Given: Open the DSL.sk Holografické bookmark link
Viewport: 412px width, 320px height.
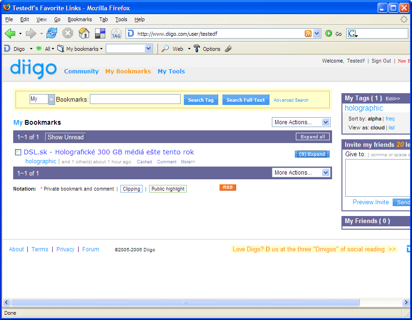Looking at the screenshot, I should coord(109,152).
